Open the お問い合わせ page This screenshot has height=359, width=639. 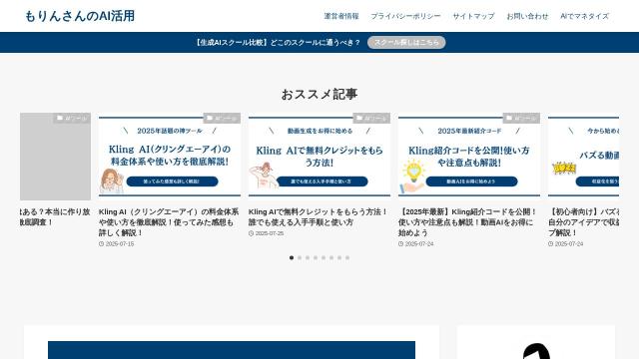coord(527,16)
